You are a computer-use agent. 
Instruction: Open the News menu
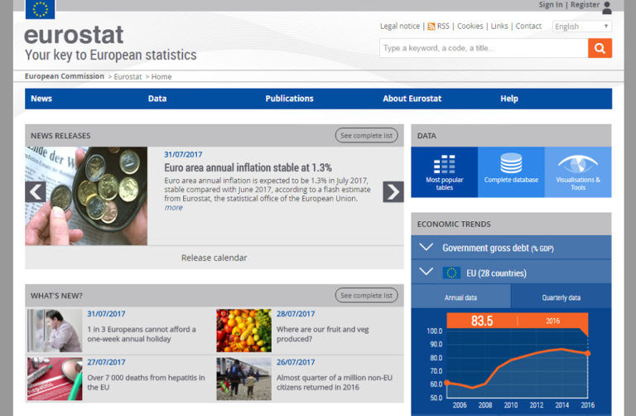[41, 99]
